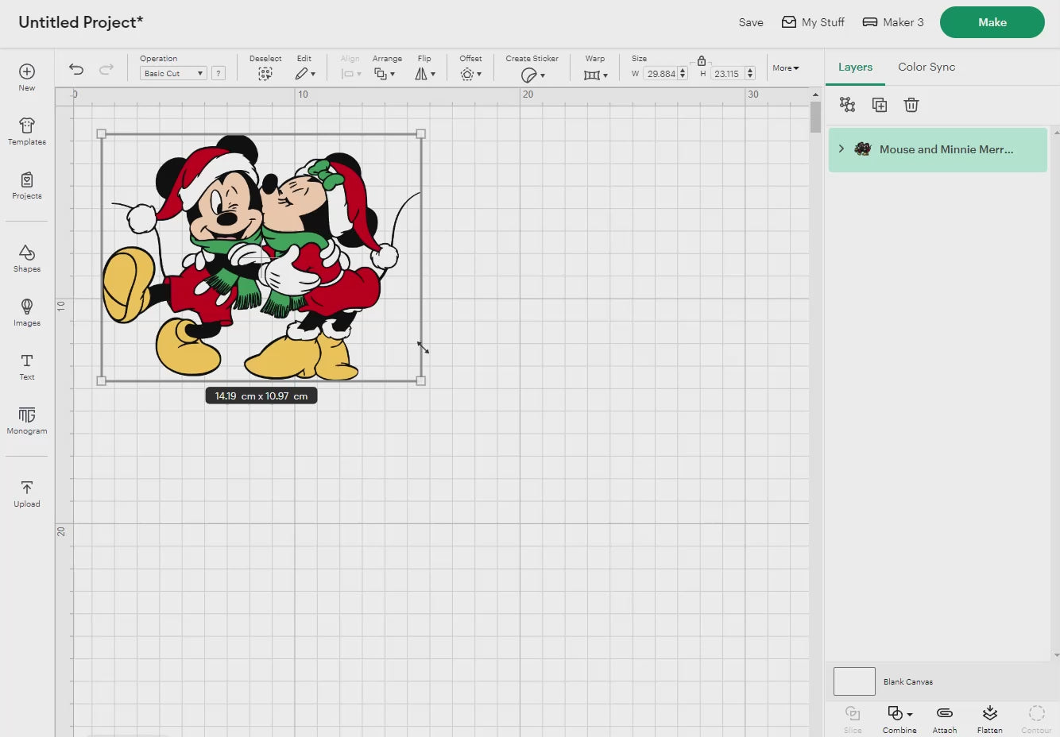Click the Slice tool
The height and width of the screenshot is (737, 1060).
pyautogui.click(x=853, y=718)
